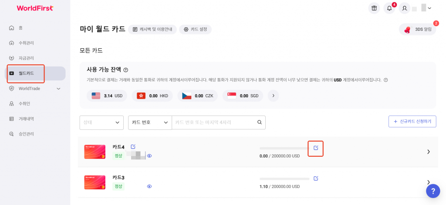
Task: Edit the 카드4 spending limit
Action: pos(316,148)
